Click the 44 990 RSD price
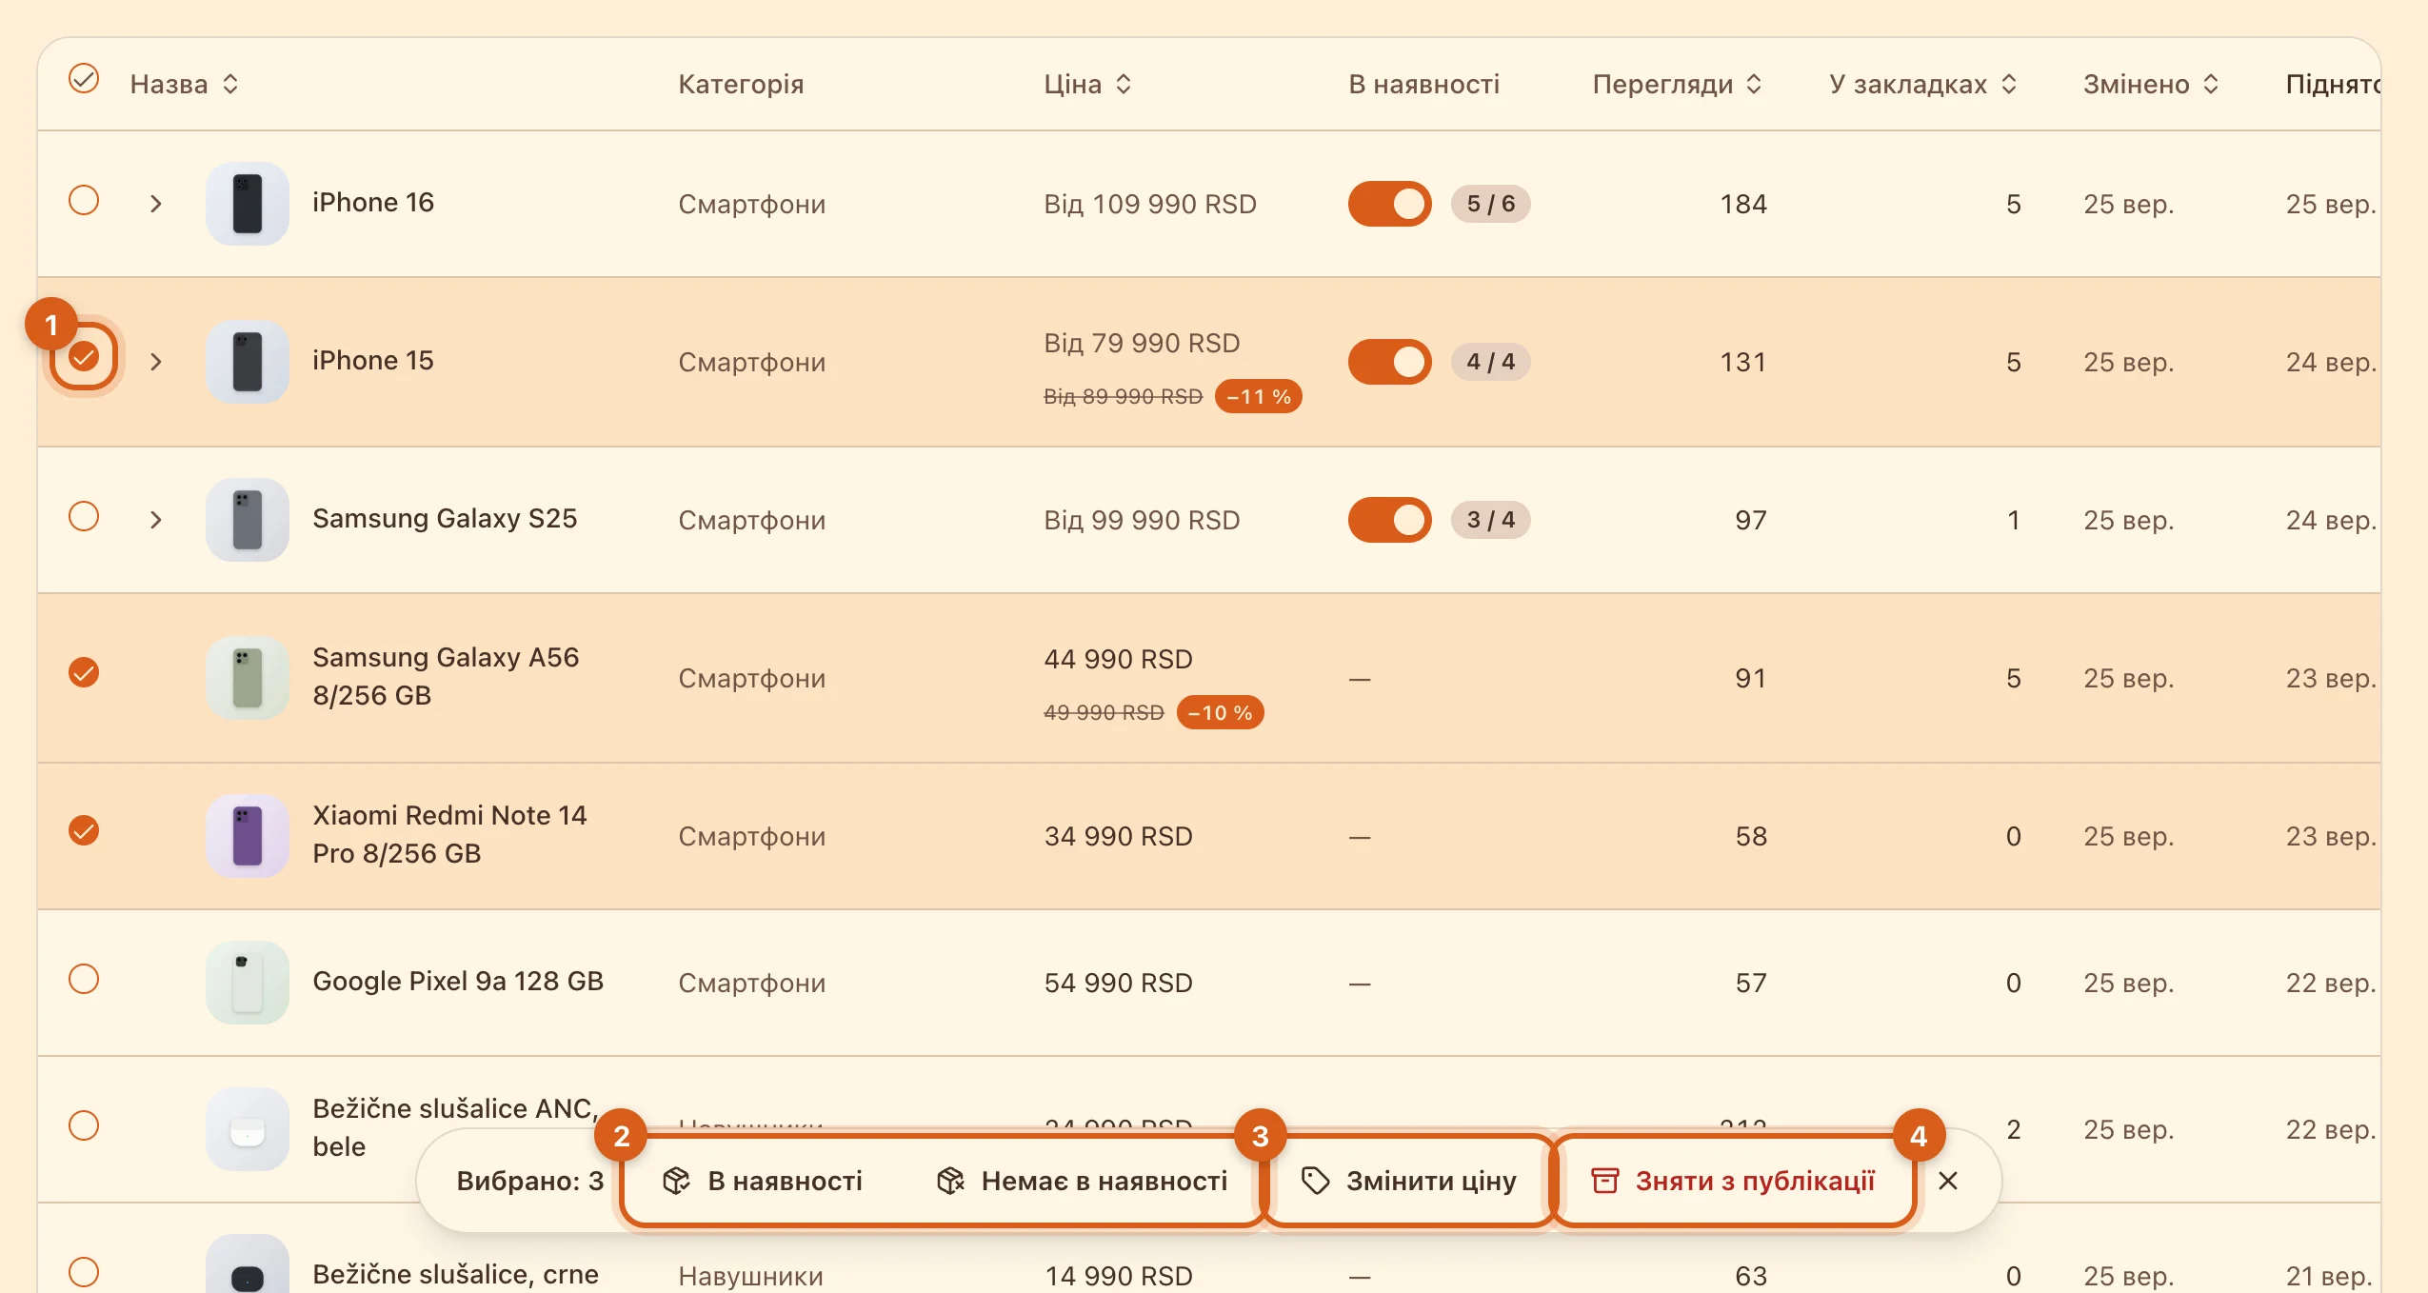 1118,660
